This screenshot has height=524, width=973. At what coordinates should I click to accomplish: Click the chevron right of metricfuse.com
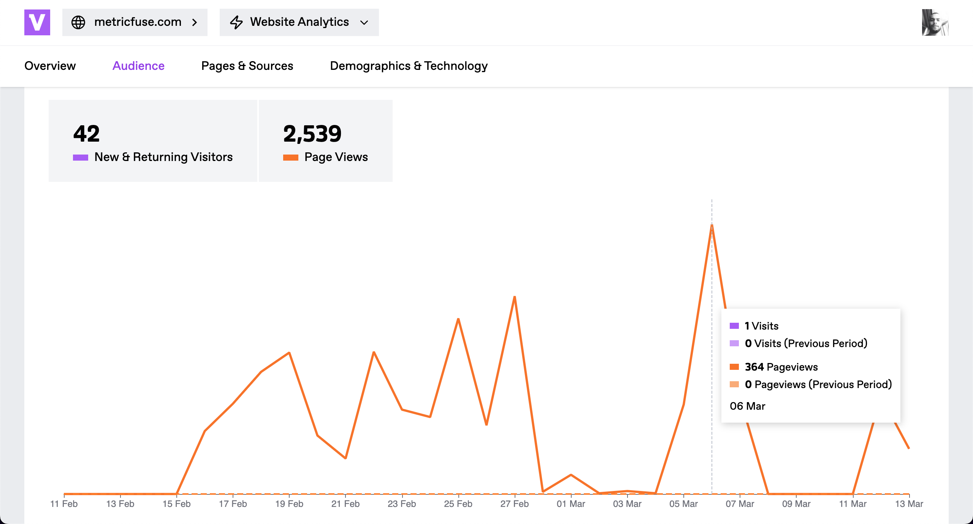[x=195, y=22]
